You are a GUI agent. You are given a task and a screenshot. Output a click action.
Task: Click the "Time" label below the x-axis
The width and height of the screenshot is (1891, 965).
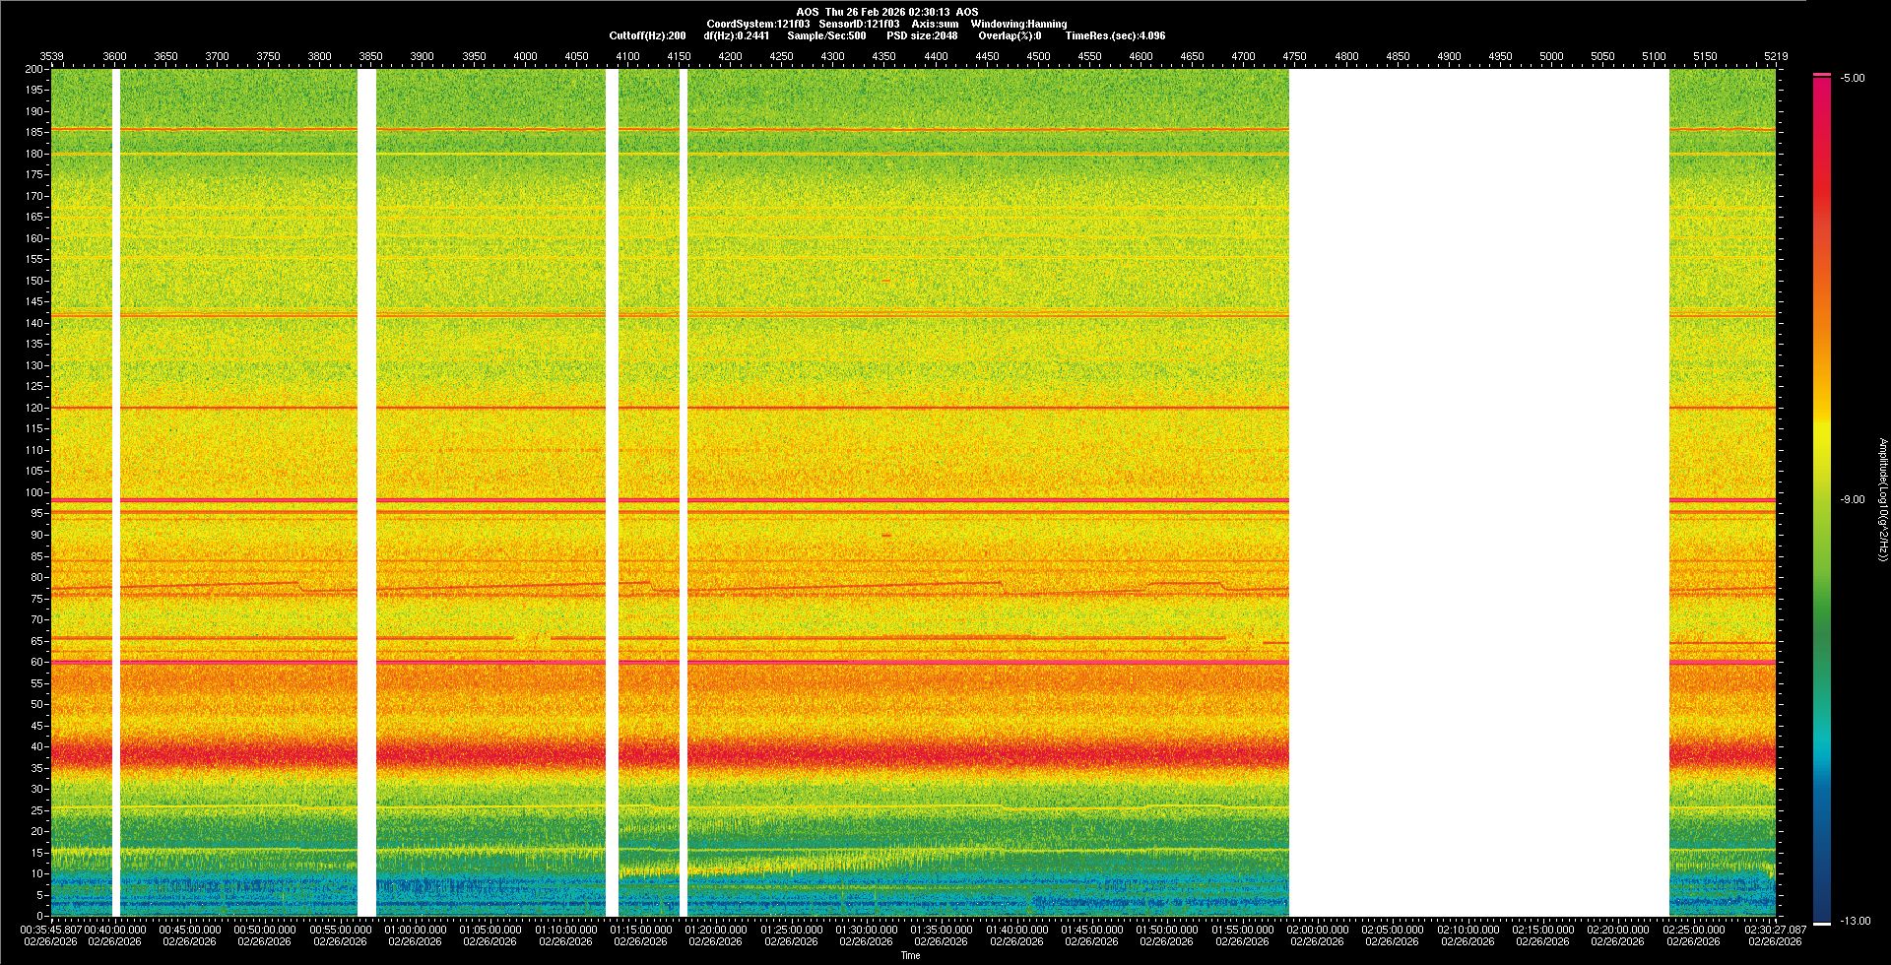(910, 955)
